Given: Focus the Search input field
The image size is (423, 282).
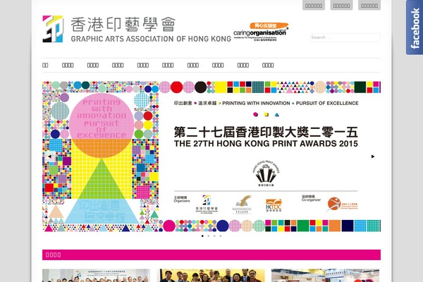Looking at the screenshot, I should (345, 37).
